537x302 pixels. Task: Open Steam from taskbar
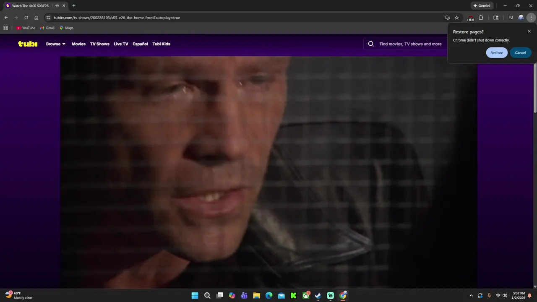click(x=318, y=296)
